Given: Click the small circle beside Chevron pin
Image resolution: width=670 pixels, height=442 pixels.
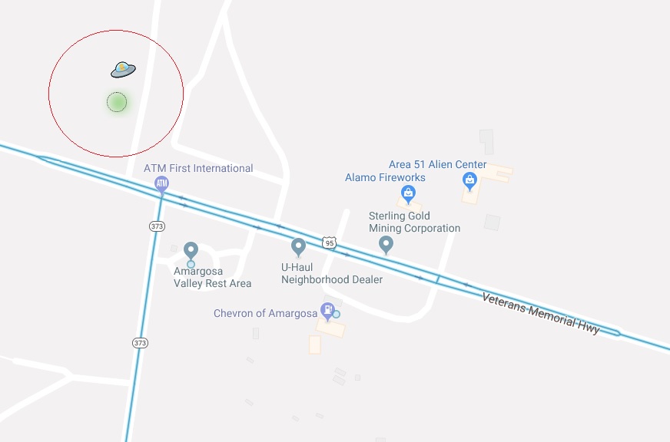Looking at the screenshot, I should coord(337,315).
